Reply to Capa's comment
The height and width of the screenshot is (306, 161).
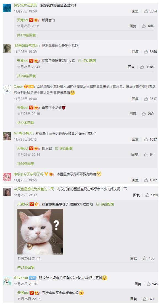click(x=135, y=99)
